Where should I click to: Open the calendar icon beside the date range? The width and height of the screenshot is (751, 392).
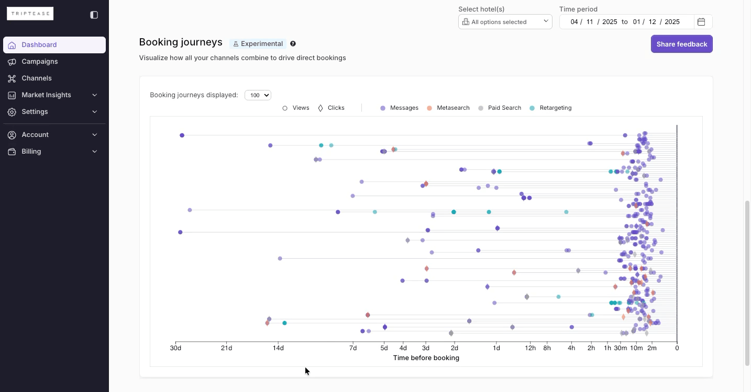click(701, 21)
